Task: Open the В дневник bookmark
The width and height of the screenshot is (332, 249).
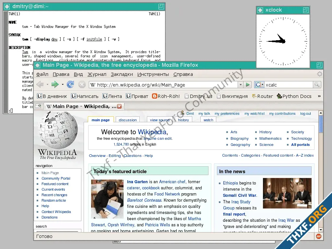Action: [52, 96]
